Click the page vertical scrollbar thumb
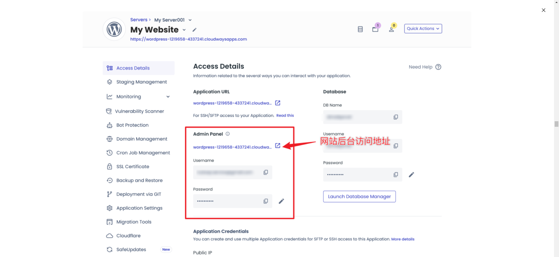This screenshot has width=559, height=257. [x=556, y=124]
